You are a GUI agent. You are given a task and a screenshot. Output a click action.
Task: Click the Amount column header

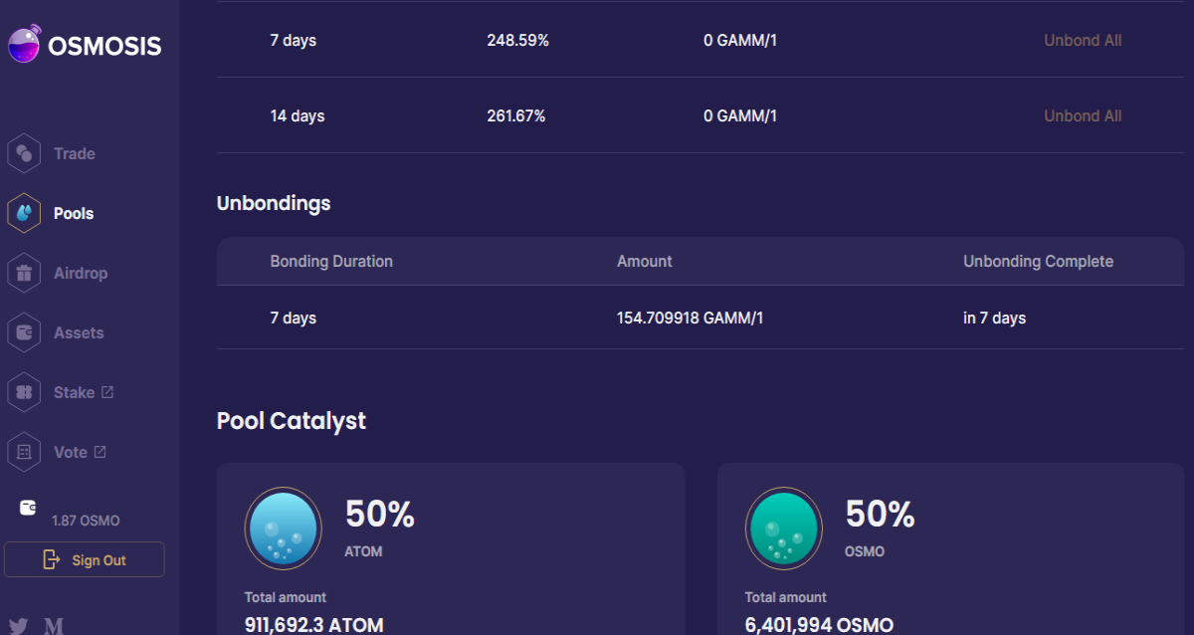coord(645,261)
